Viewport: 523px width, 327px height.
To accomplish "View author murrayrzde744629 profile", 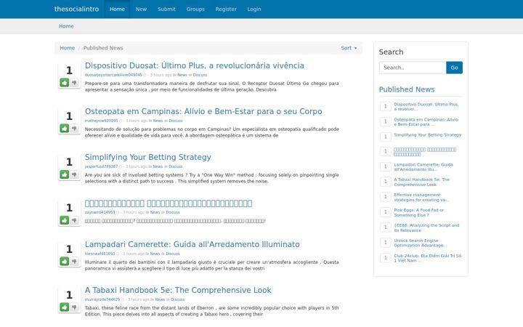I will pyautogui.click(x=102, y=299).
